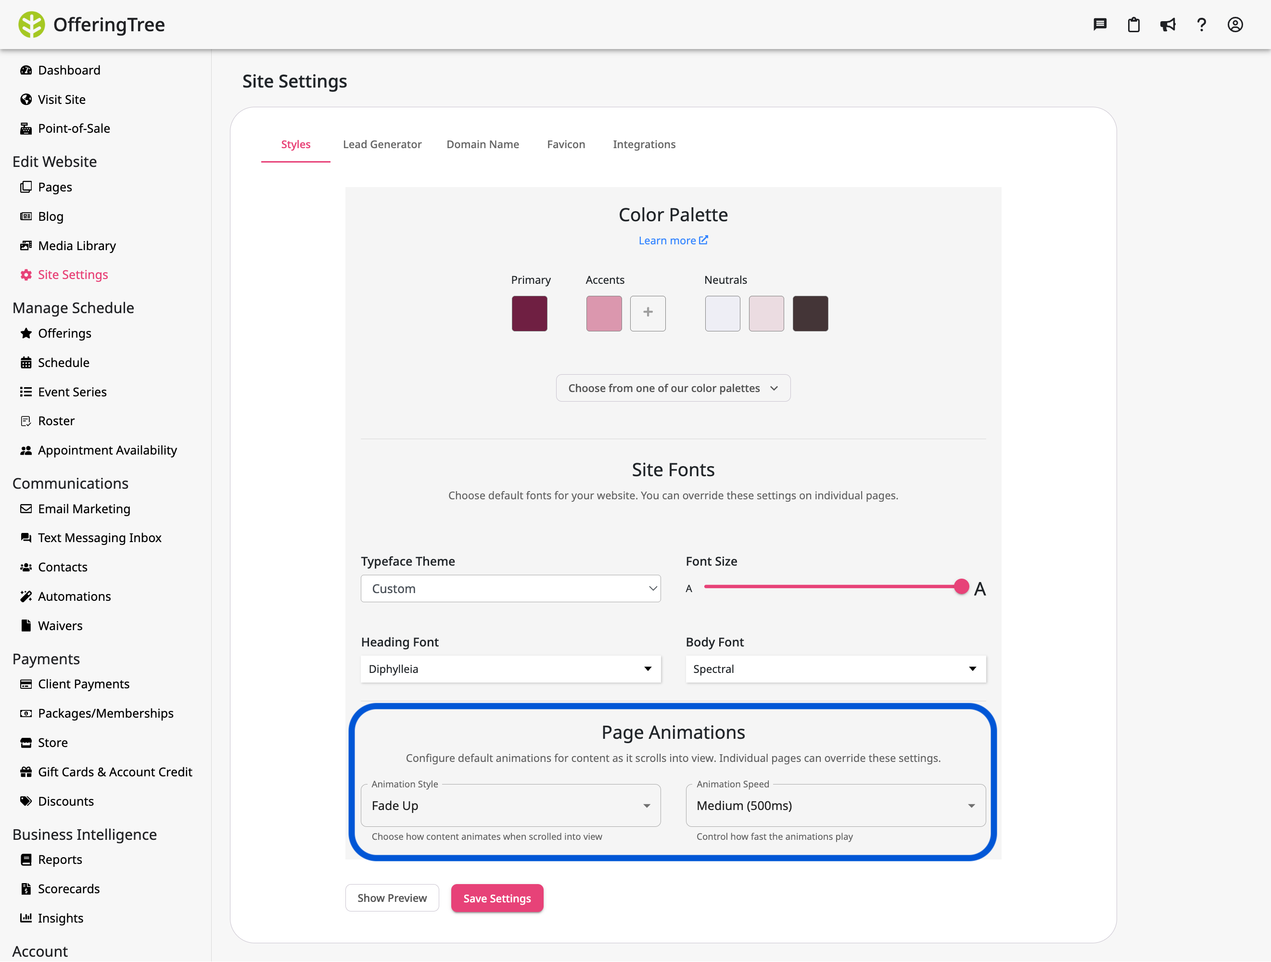
Task: Open the Typeface Theme Custom dropdown
Action: coord(510,588)
